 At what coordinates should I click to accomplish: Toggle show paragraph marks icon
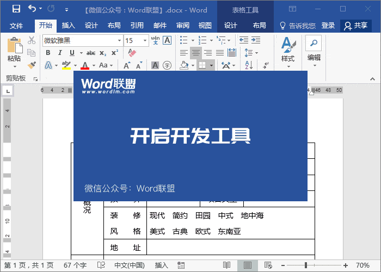pos(266,65)
